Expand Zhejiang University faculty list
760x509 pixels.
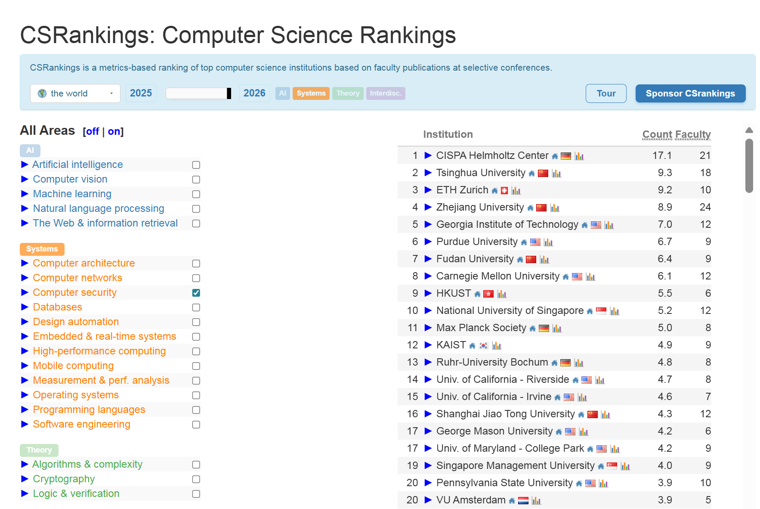click(x=428, y=207)
